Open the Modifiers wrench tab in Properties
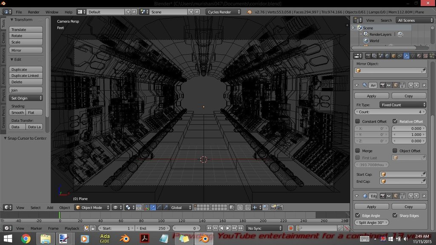The width and height of the screenshot is (436, 245). coord(407,56)
